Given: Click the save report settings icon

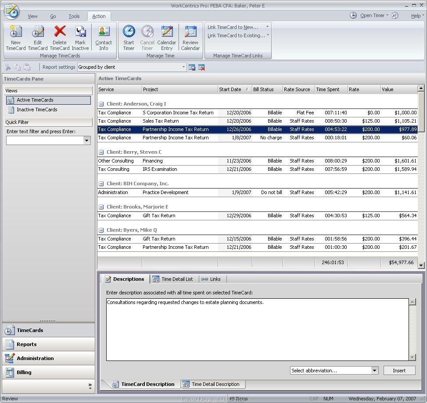Looking at the screenshot, I should coord(192,67).
